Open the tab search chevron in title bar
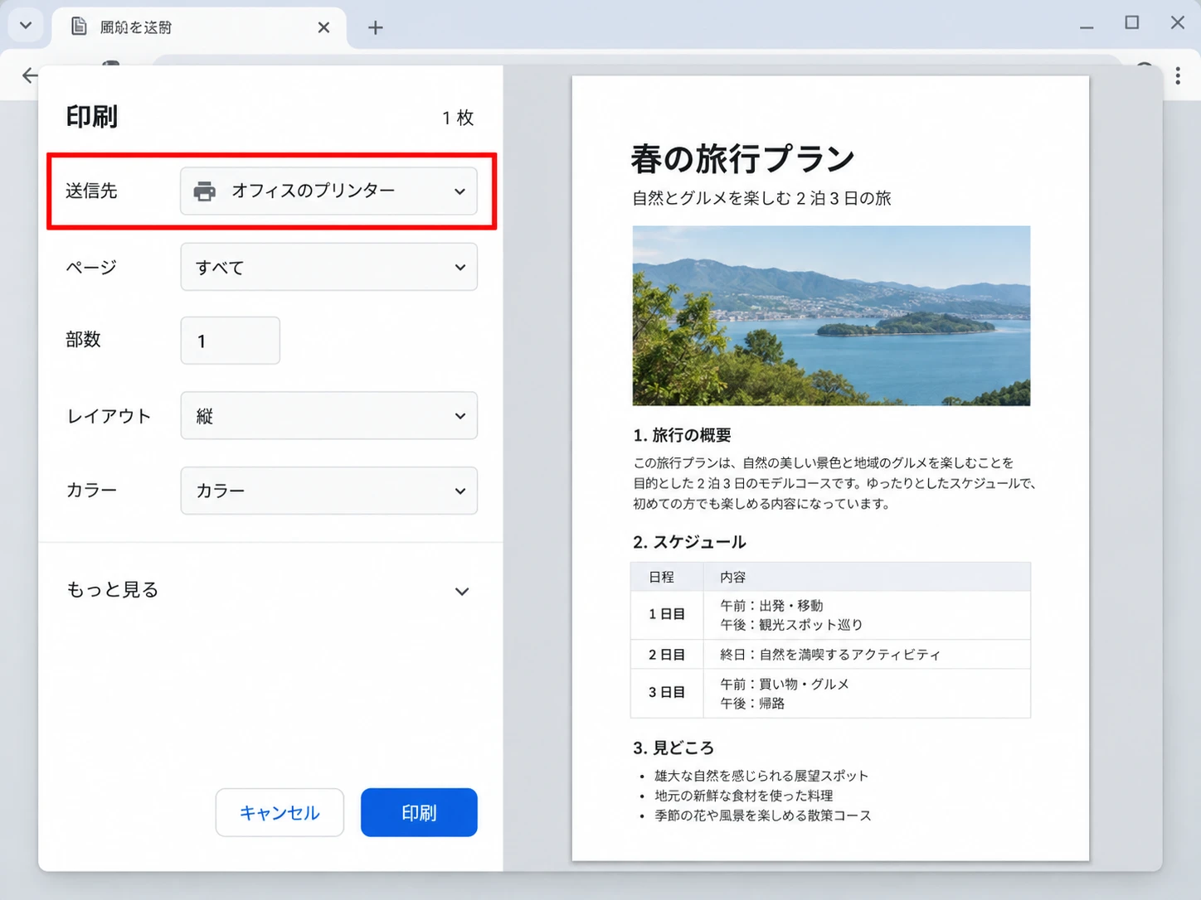The image size is (1201, 900). (26, 25)
